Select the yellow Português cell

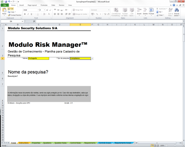[39, 58]
